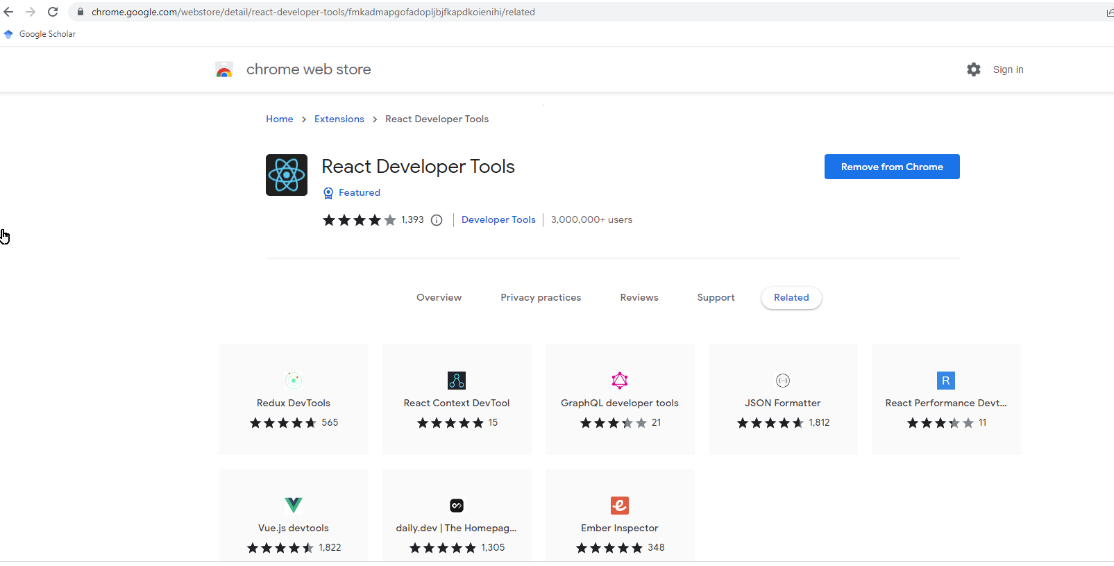Click the browser forward arrow
Viewport: 1114px width, 566px height.
pos(31,12)
